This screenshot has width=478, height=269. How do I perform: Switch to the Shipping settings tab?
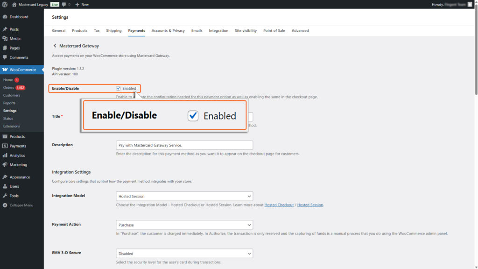tap(113, 30)
